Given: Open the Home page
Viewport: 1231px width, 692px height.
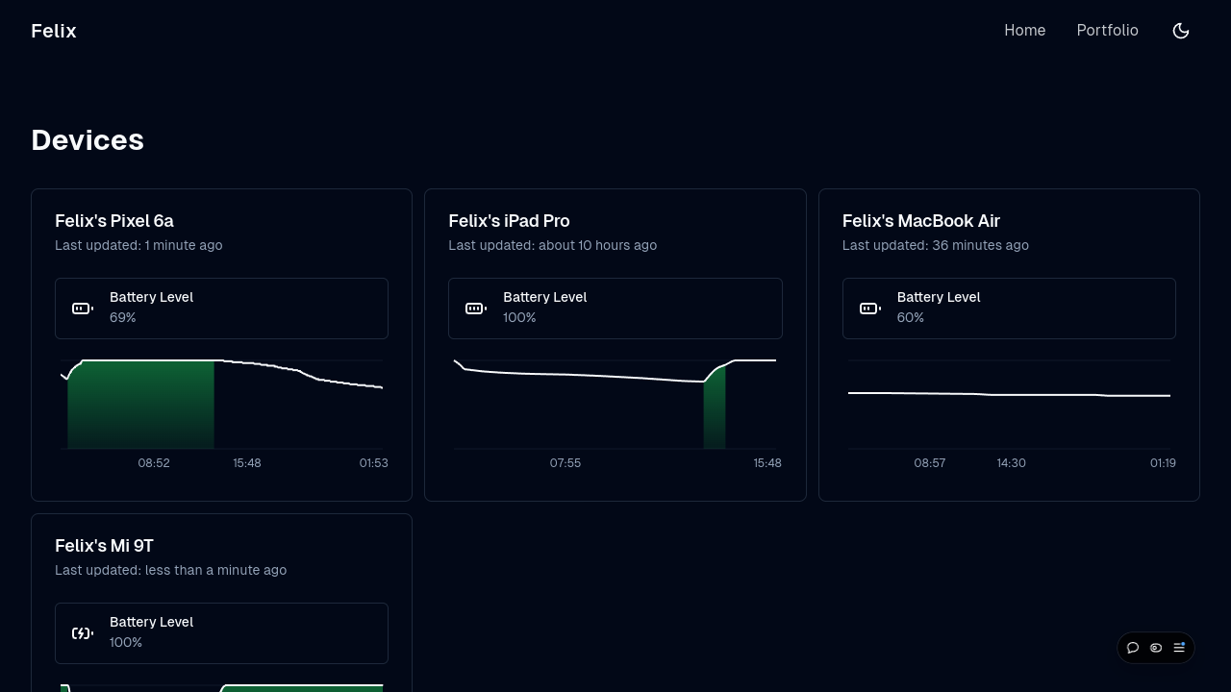Looking at the screenshot, I should tap(1024, 31).
